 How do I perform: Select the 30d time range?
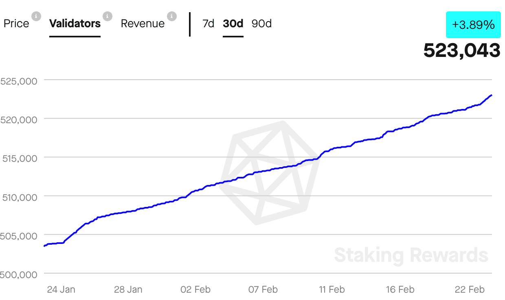pyautogui.click(x=233, y=24)
